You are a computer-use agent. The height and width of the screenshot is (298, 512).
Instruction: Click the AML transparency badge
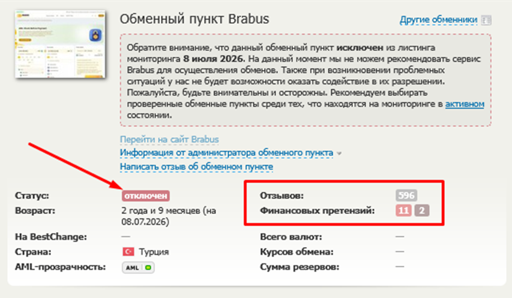pos(138,267)
